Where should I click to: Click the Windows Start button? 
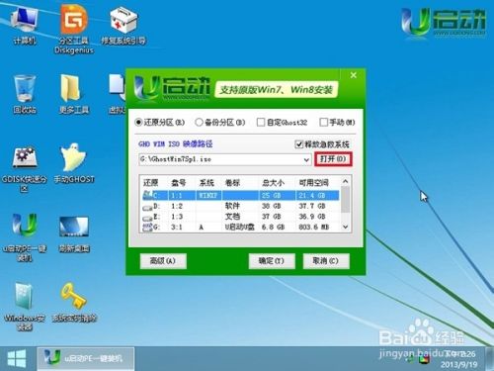click(17, 359)
